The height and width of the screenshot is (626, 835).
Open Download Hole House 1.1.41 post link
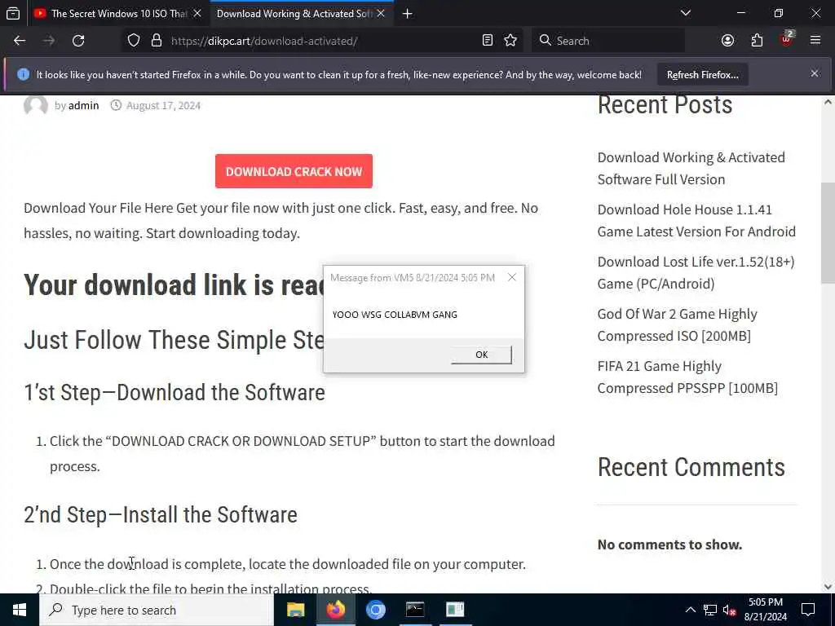coord(696,220)
